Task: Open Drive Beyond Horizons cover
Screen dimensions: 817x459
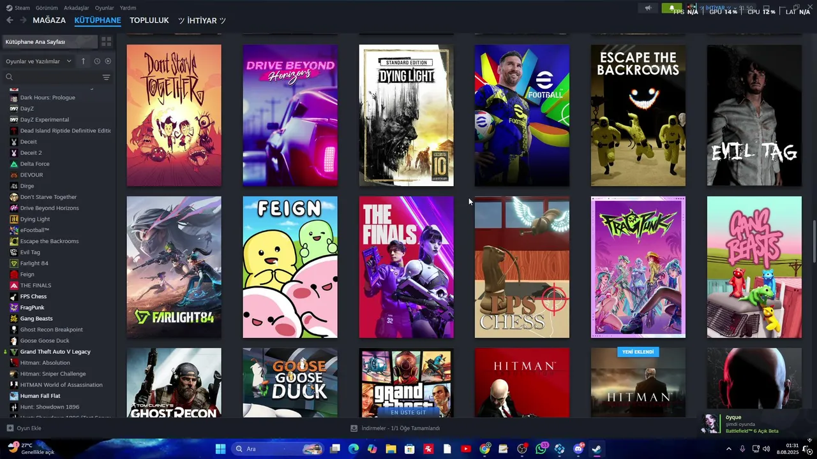Action: 290,115
